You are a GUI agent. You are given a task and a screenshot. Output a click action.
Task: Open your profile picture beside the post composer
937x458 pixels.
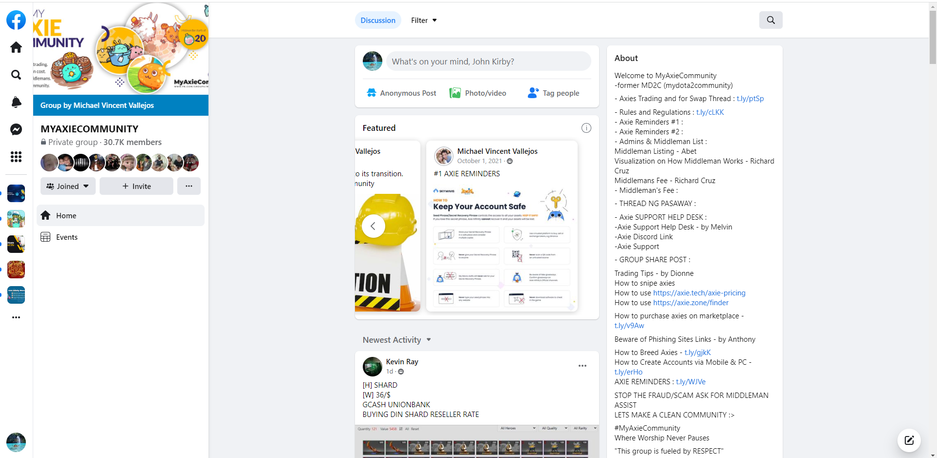(373, 61)
